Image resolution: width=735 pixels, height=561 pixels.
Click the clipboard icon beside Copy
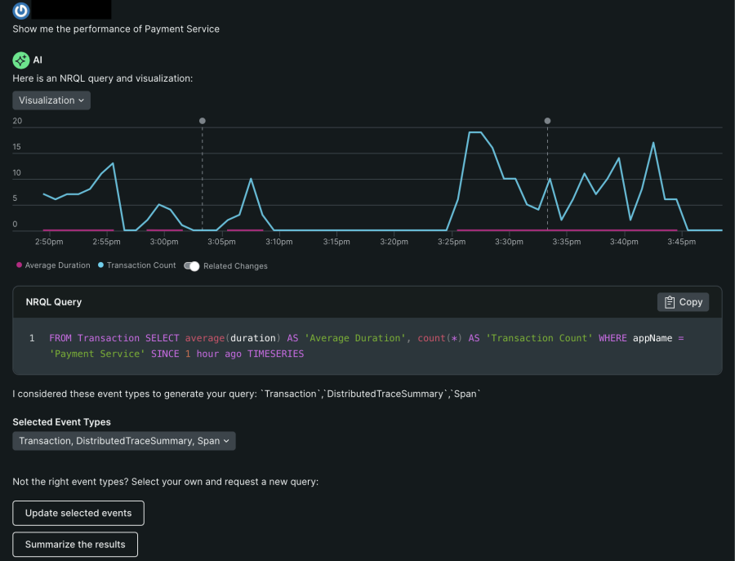click(670, 302)
